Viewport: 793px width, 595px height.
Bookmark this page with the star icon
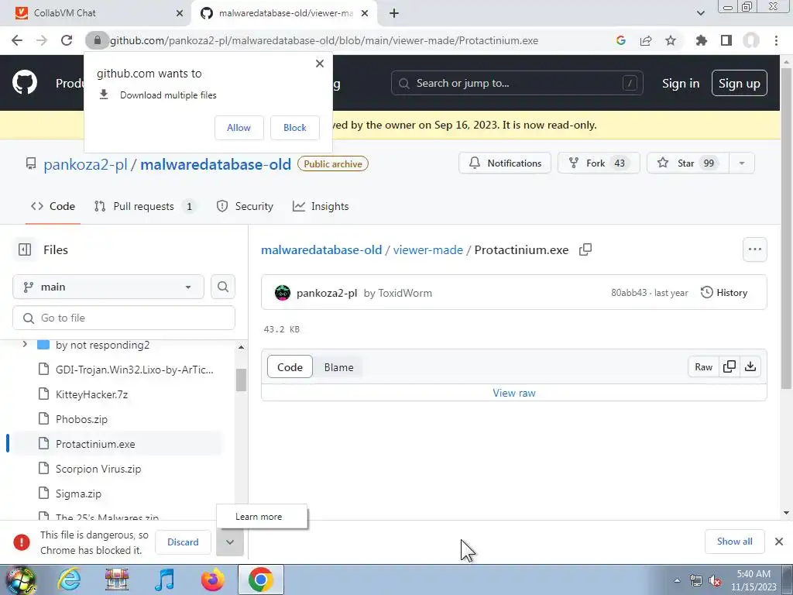tap(671, 40)
